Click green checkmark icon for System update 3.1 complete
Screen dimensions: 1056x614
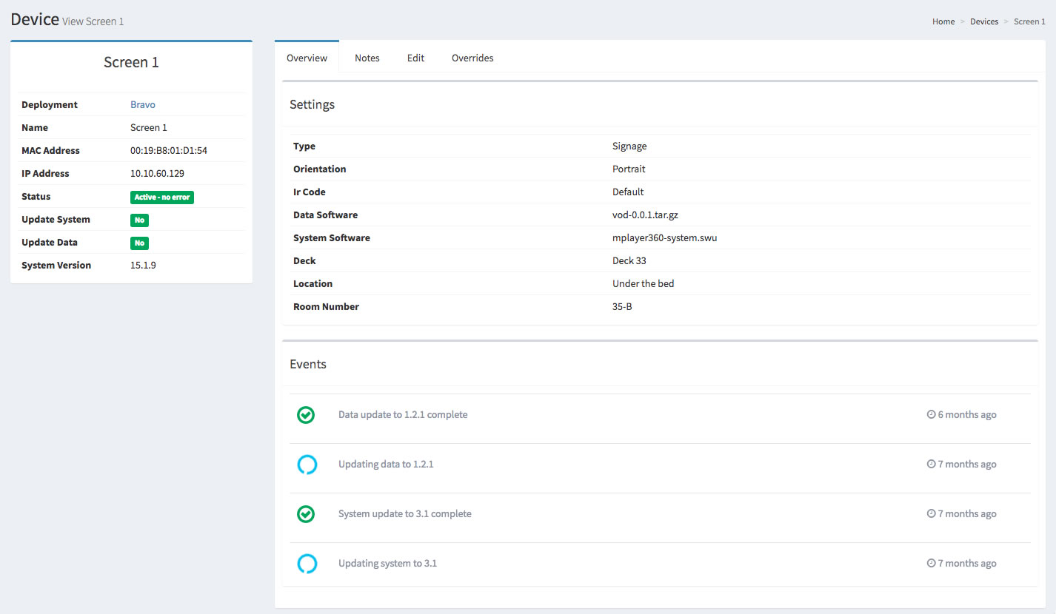pyautogui.click(x=306, y=514)
